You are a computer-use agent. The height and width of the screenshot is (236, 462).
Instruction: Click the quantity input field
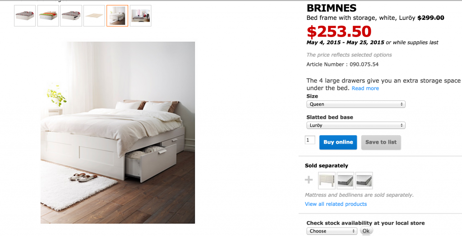(x=310, y=140)
